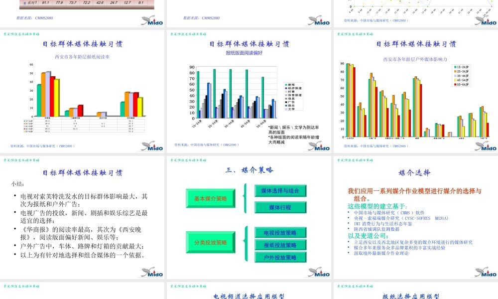The height and width of the screenshot is (299, 498).
Task: Click the Mido logo on 三、媒介策略 slide
Action: click(319, 272)
